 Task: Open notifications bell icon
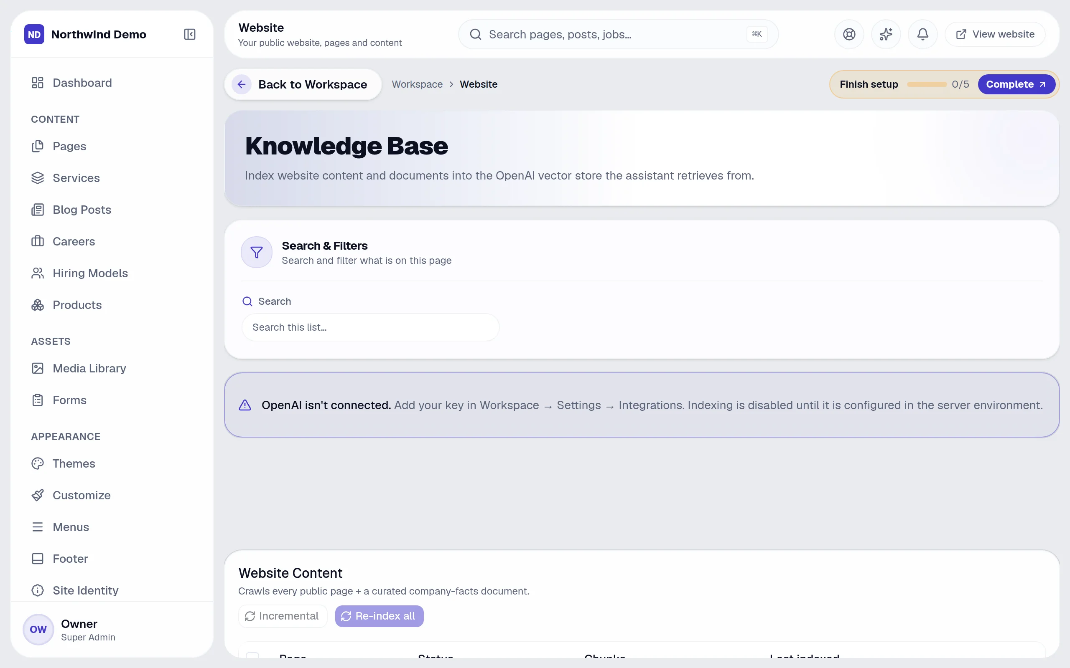pos(922,34)
